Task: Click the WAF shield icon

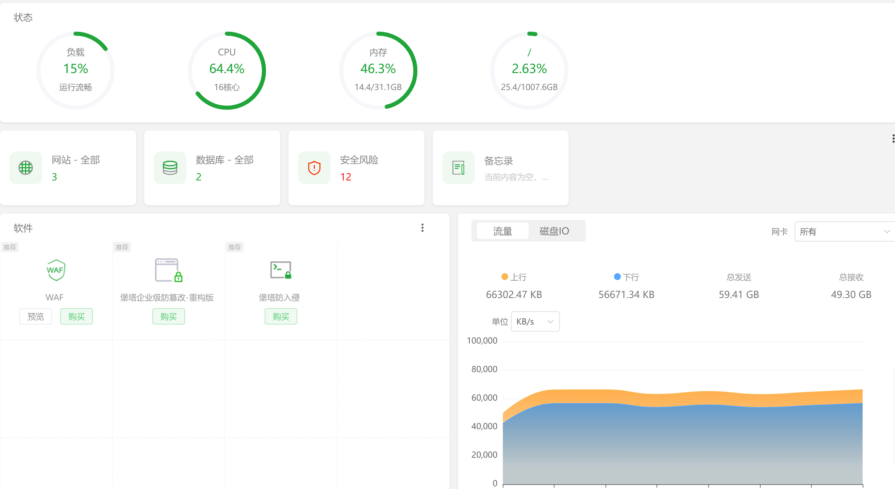Action: (55, 270)
